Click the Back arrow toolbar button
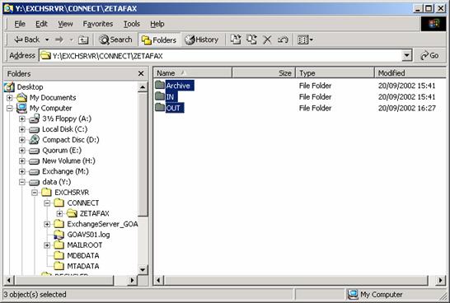 click(x=26, y=40)
